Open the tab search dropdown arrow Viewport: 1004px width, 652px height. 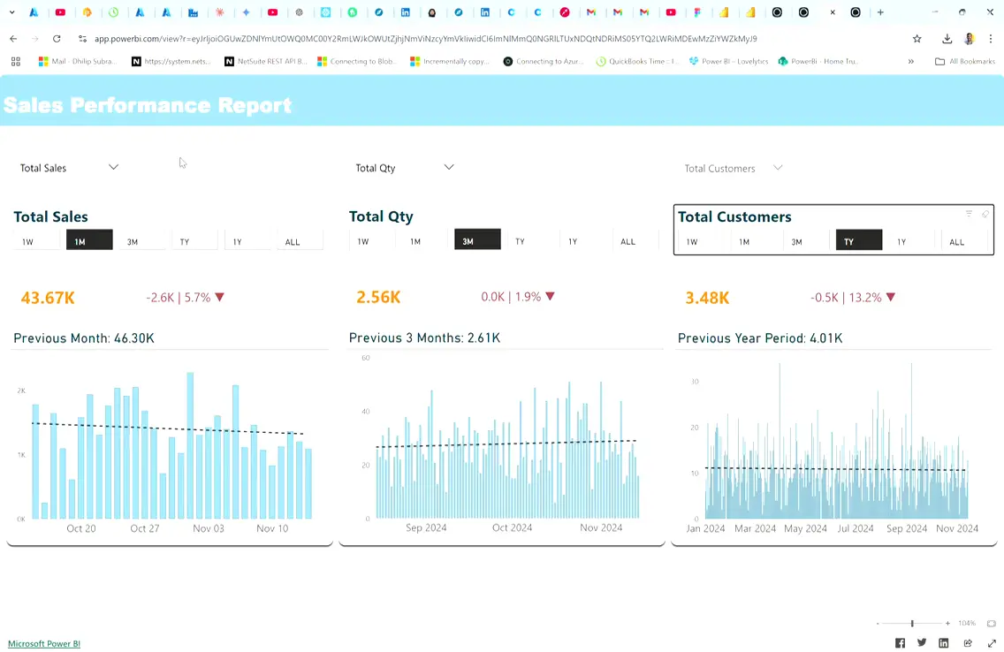click(x=11, y=12)
